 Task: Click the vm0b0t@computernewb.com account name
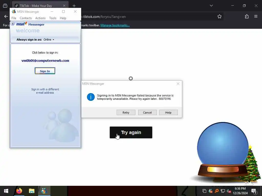45,61
